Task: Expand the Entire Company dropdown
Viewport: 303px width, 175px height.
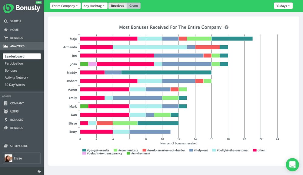Action: click(x=65, y=6)
